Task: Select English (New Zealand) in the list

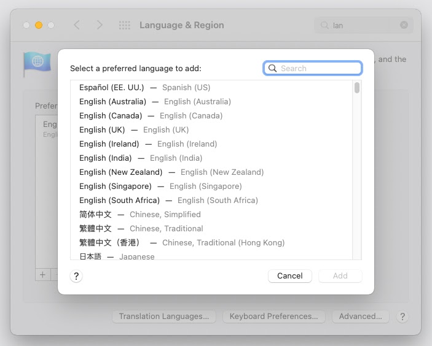Action: [211, 172]
